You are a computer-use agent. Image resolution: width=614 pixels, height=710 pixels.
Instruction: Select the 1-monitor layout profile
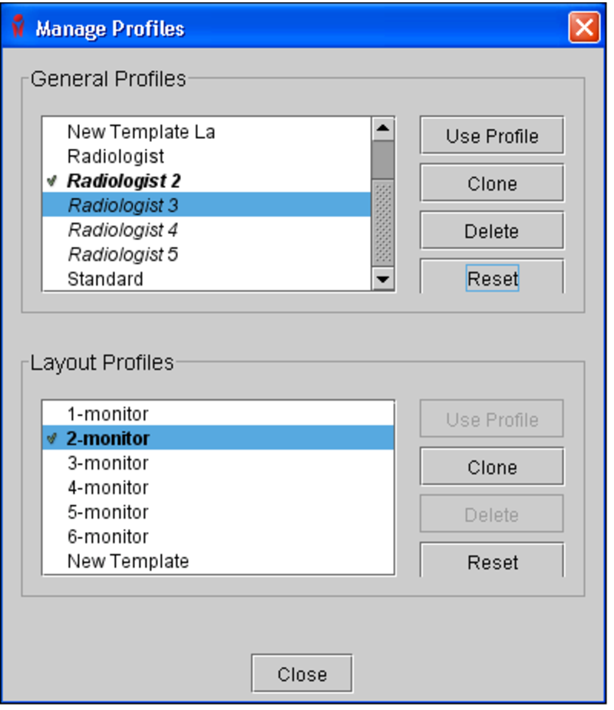(108, 414)
